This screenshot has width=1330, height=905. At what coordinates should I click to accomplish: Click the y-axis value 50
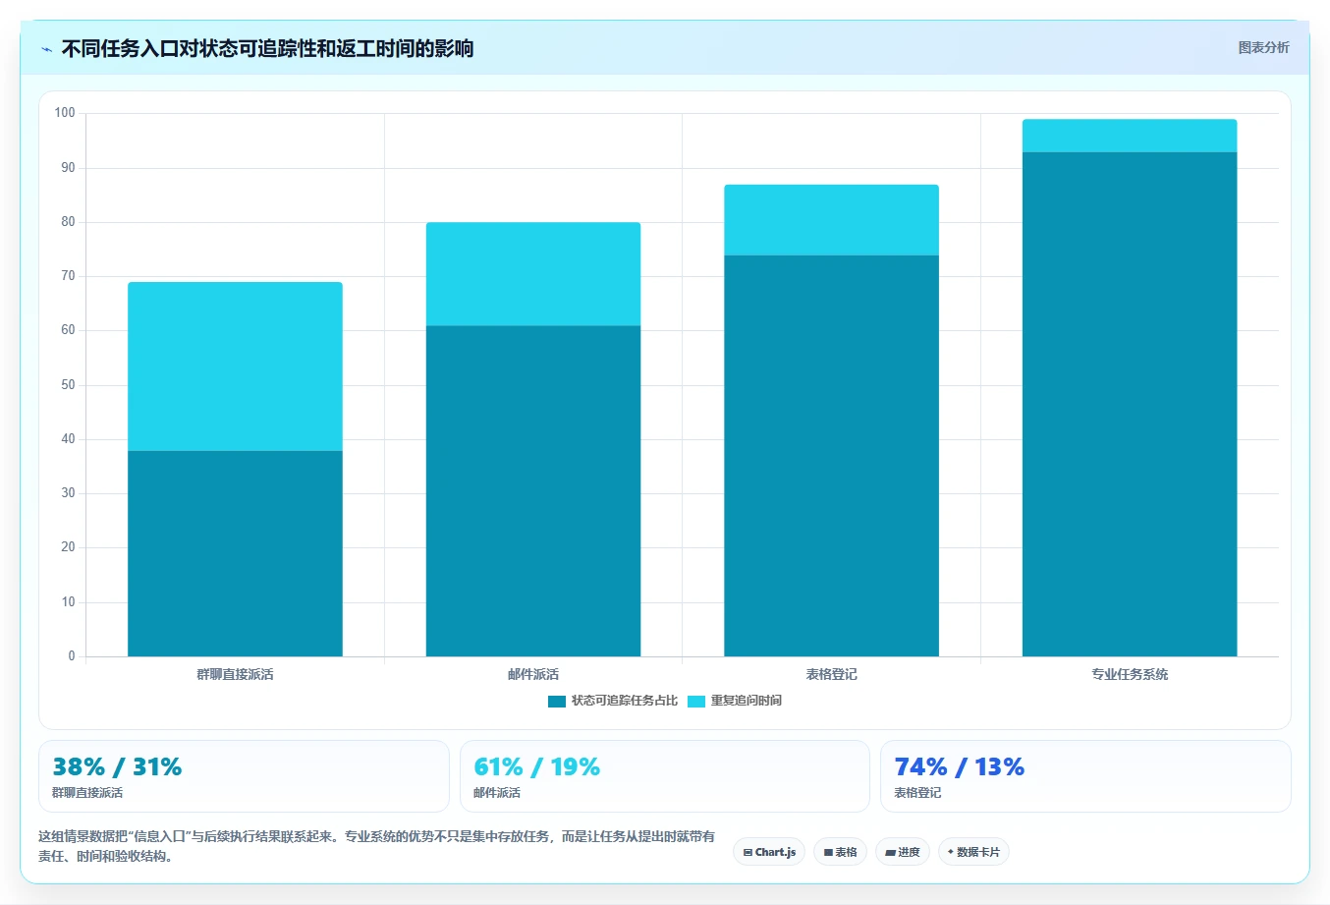68,384
